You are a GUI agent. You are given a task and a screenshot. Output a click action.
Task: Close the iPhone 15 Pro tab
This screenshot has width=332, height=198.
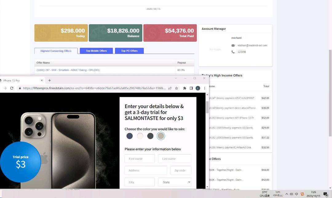pyautogui.click(x=42, y=80)
